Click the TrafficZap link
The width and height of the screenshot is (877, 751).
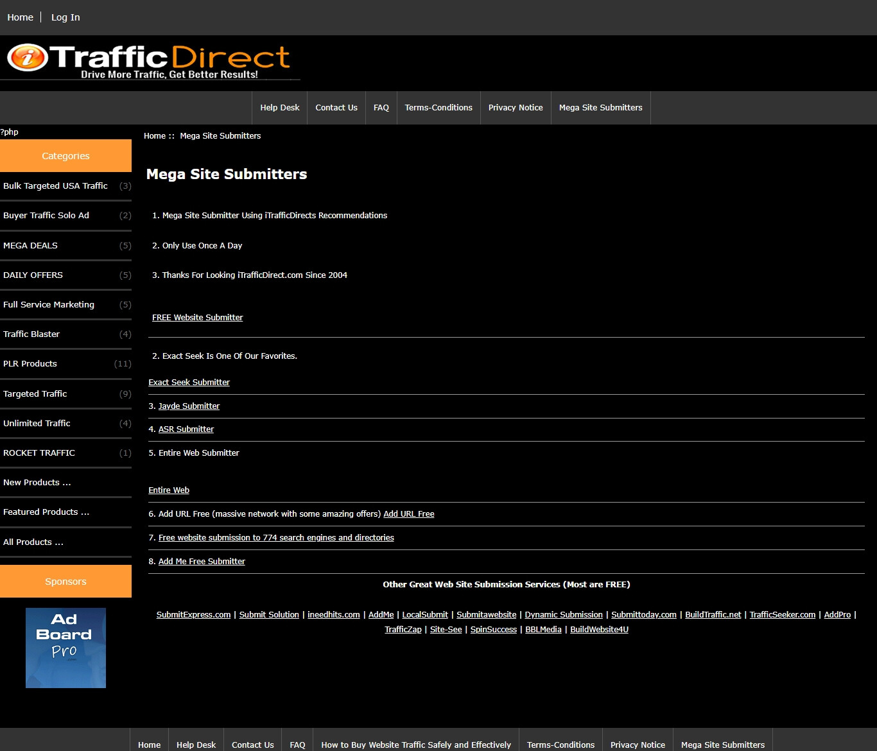403,630
